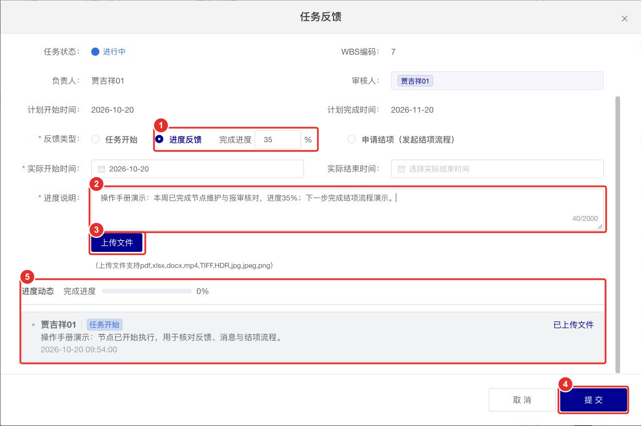Click the 取消 button
The width and height of the screenshot is (641, 426).
coord(522,400)
